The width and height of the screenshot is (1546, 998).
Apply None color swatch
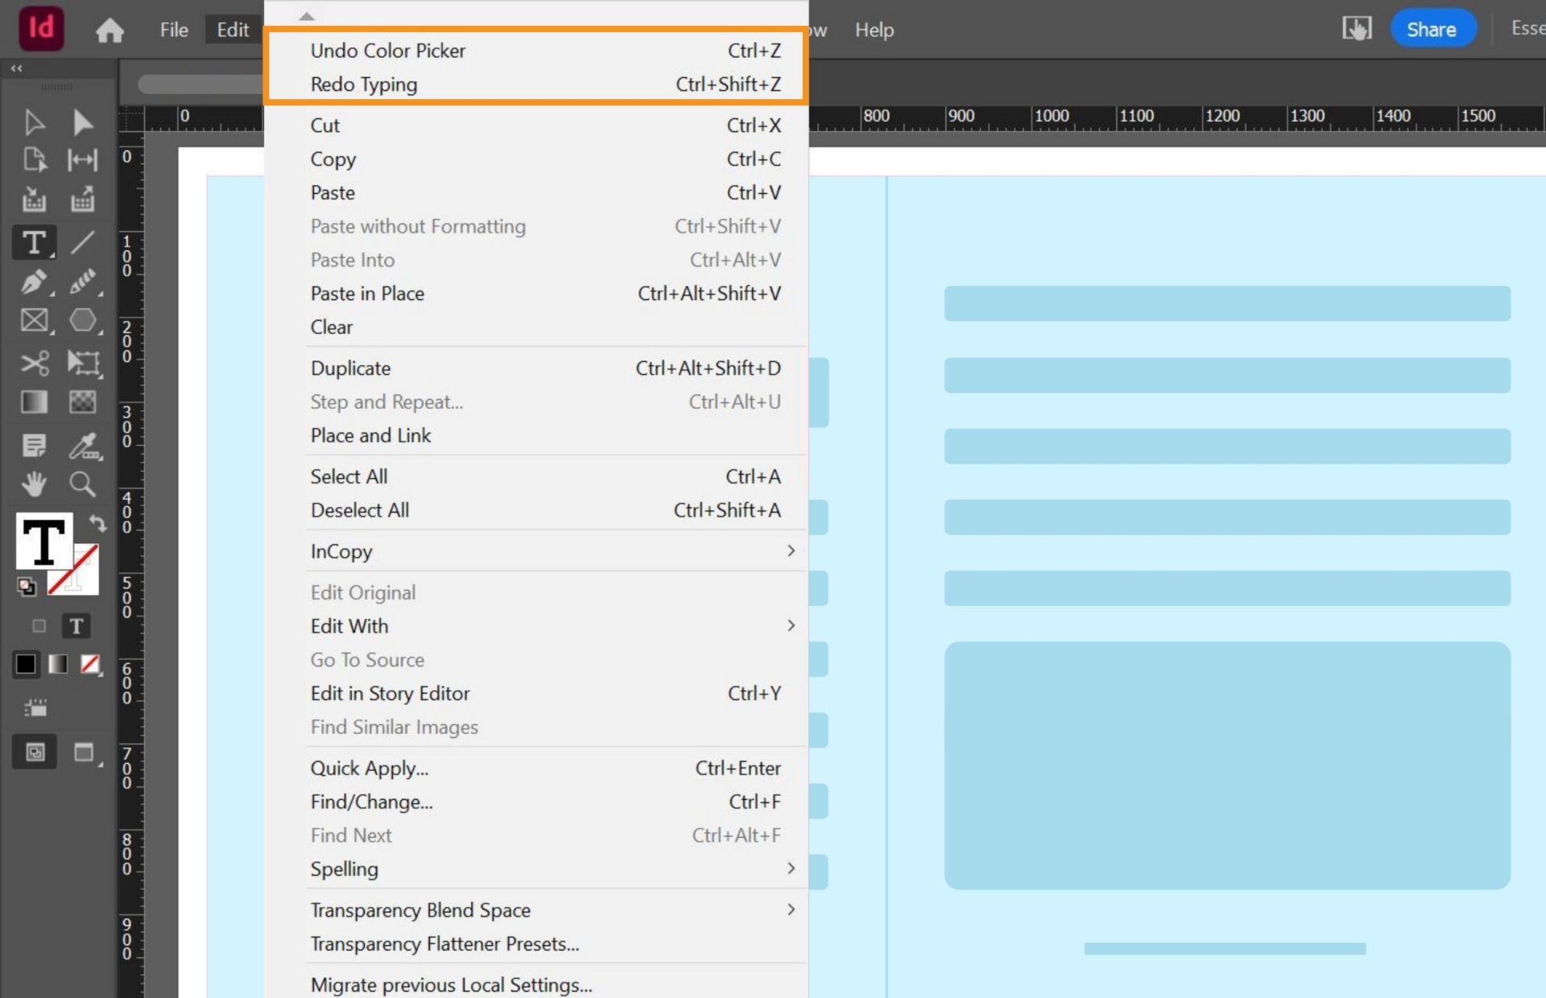click(x=89, y=664)
